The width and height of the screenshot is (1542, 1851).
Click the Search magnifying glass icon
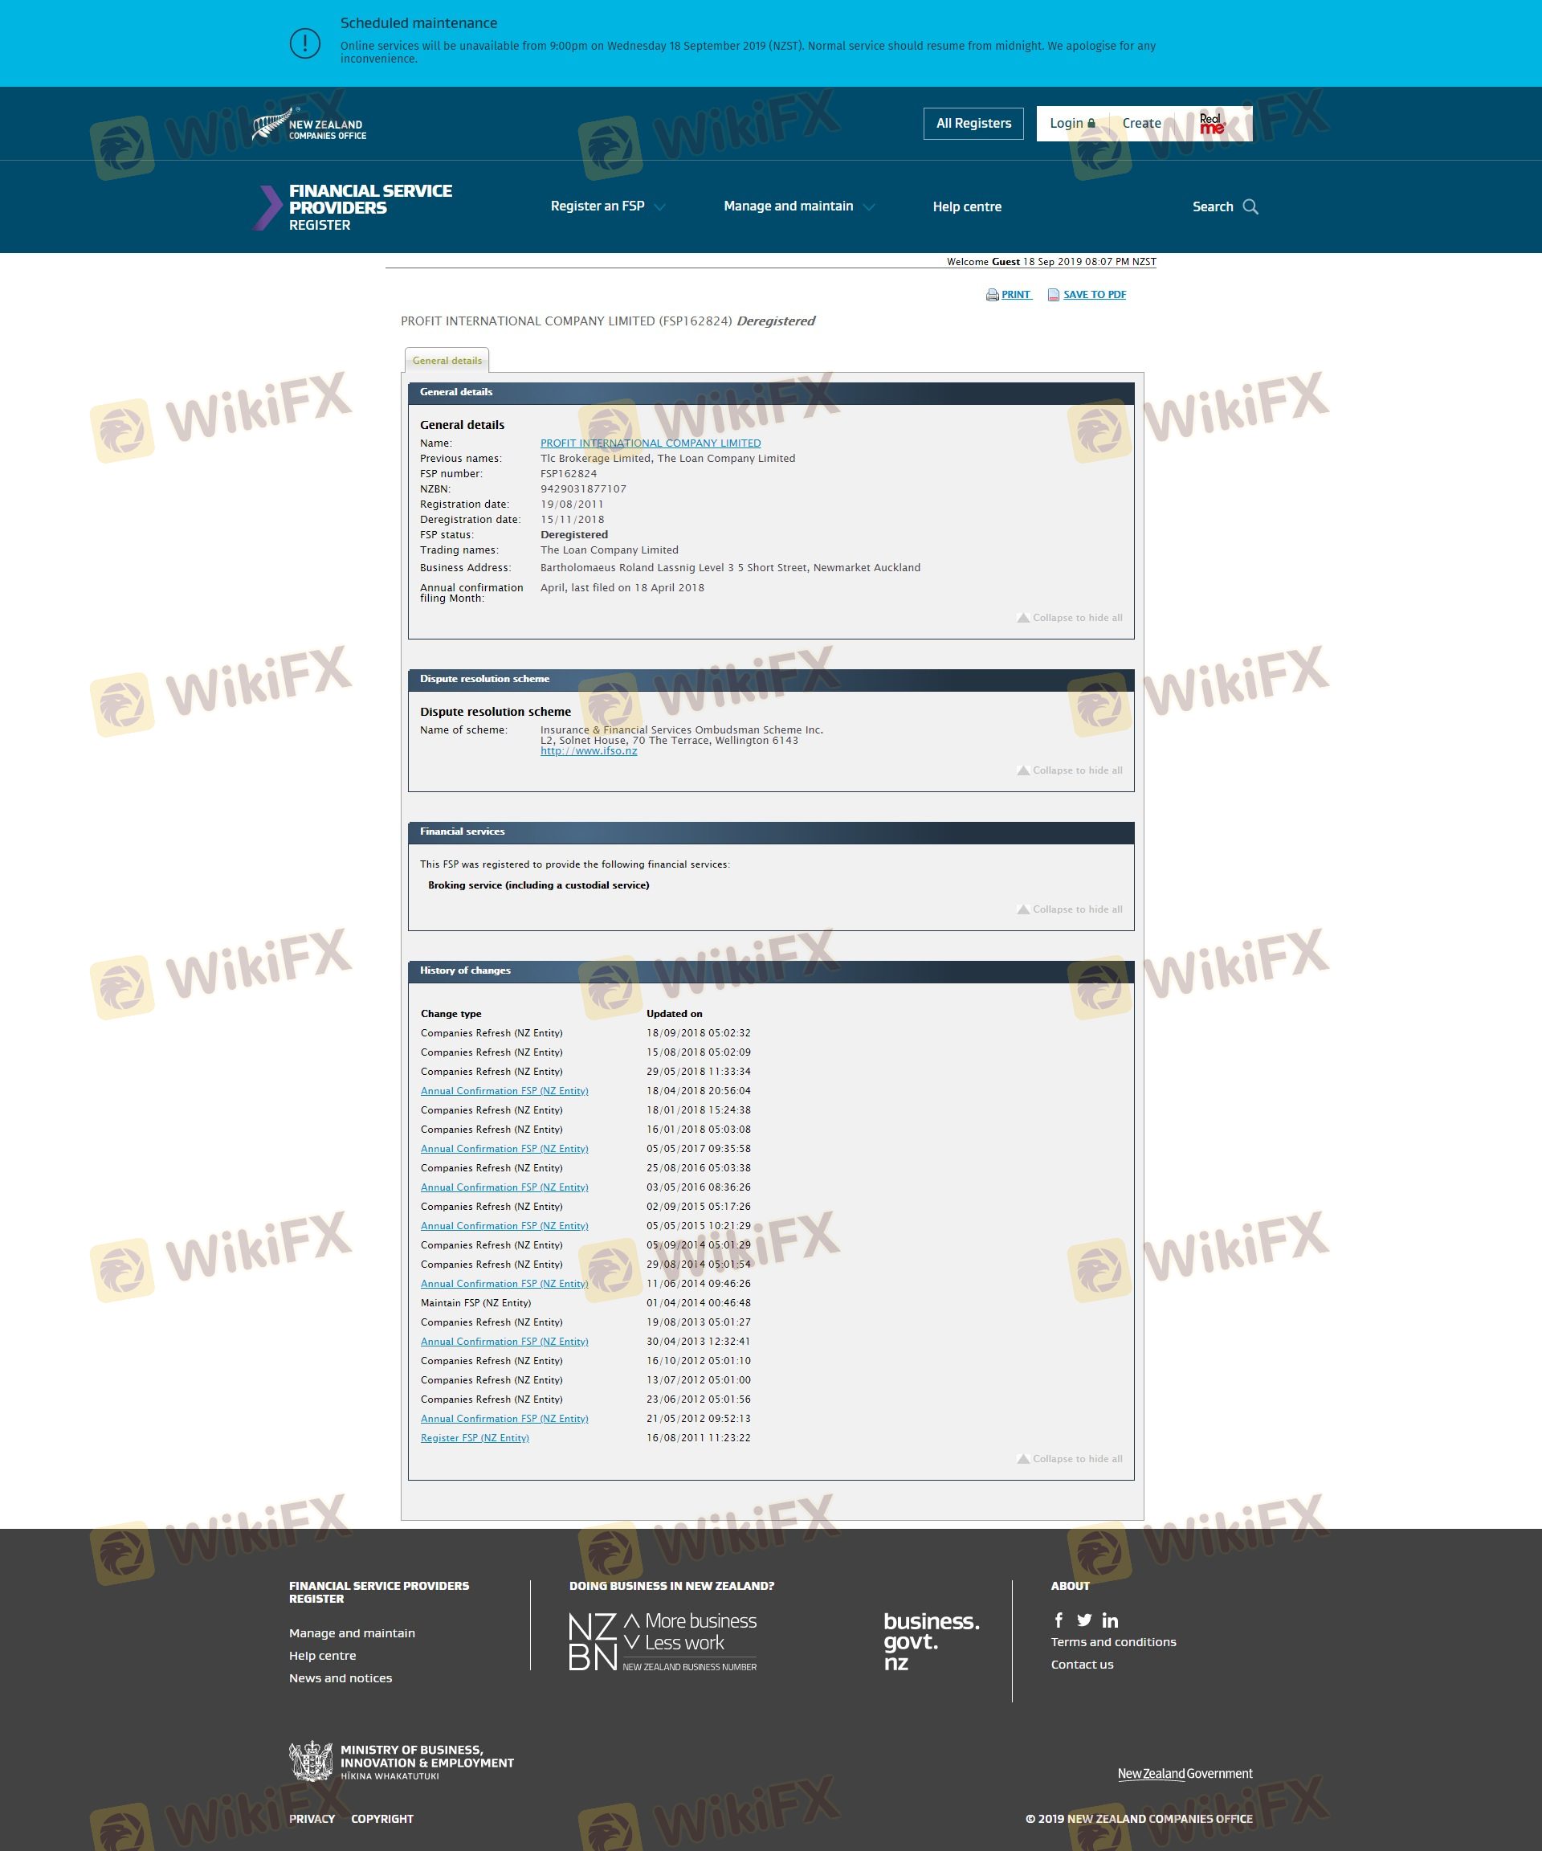click(1250, 207)
